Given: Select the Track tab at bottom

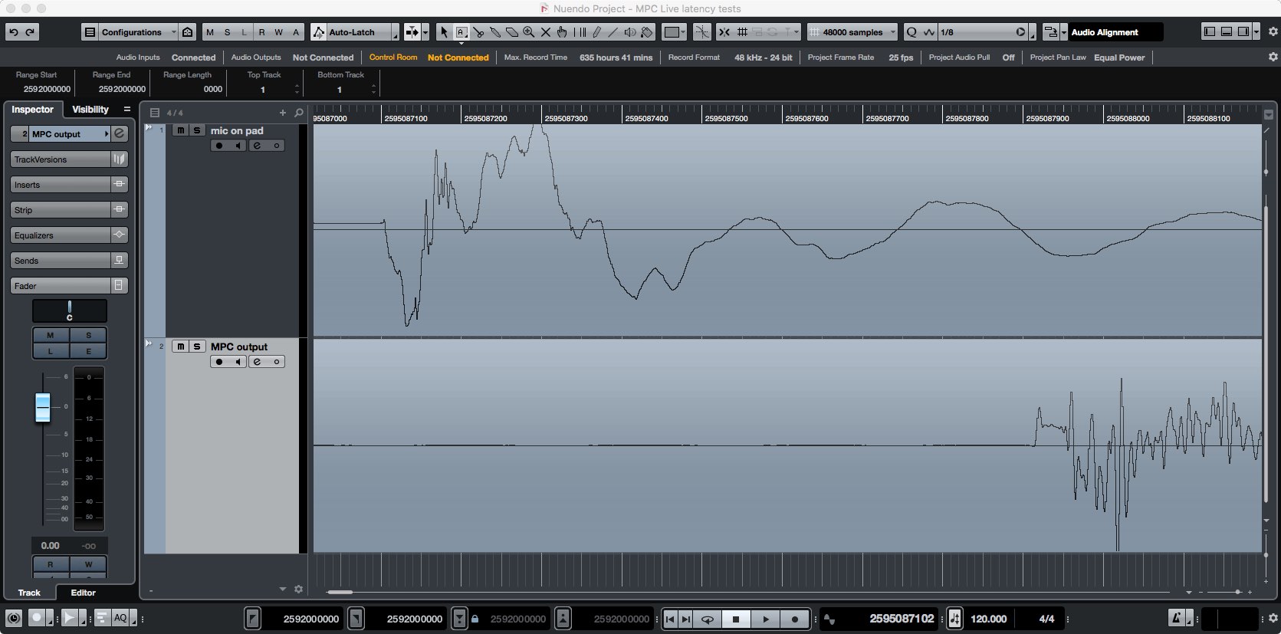Looking at the screenshot, I should point(29,593).
